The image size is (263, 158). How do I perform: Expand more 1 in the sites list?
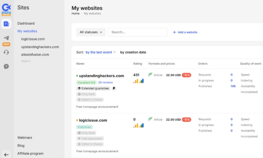pos(26,61)
